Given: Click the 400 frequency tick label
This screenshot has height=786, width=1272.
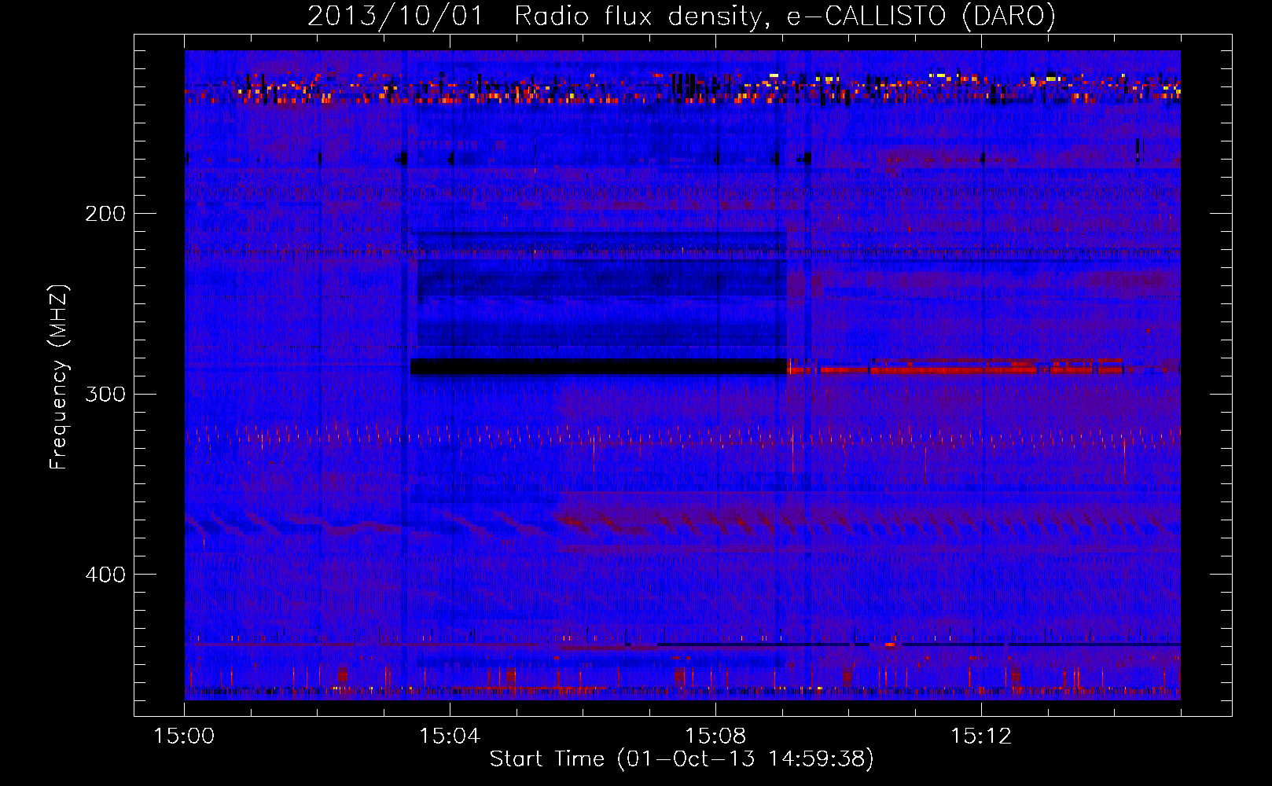Looking at the screenshot, I should click(105, 575).
